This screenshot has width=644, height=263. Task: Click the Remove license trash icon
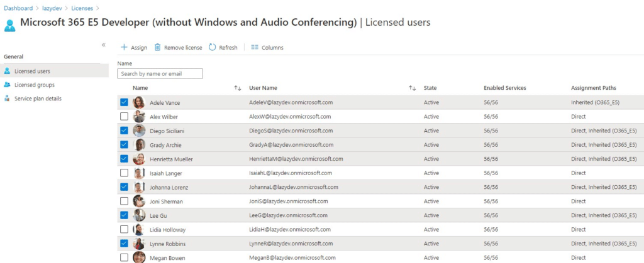[x=157, y=48]
